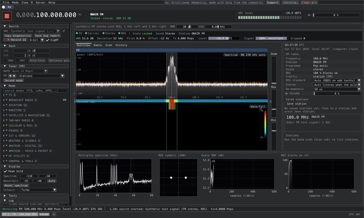364x218 pixels.
Task: Click the Save station button
Action: click(x=297, y=104)
